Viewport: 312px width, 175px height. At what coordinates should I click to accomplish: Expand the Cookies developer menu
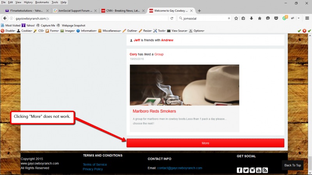click(25, 31)
